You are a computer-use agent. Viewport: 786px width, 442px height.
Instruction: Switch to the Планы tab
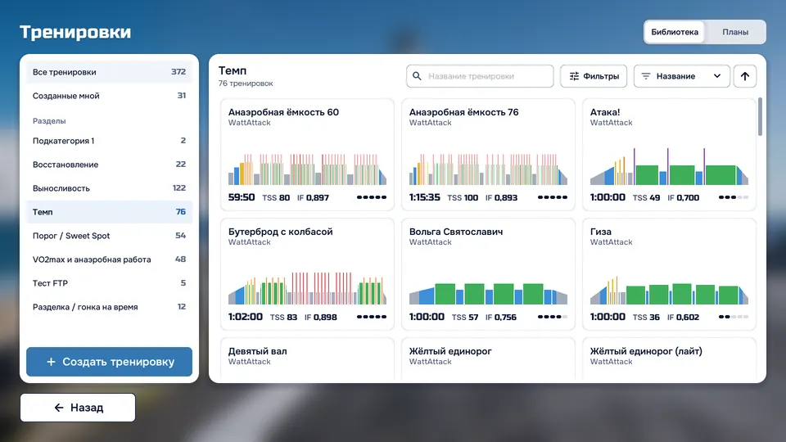point(735,32)
